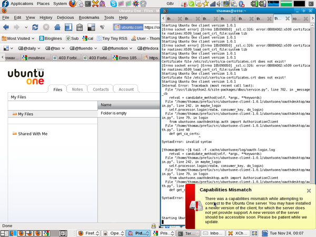The width and height of the screenshot is (316, 237).
Task: Switch to the Notes tab
Action: click(x=77, y=90)
